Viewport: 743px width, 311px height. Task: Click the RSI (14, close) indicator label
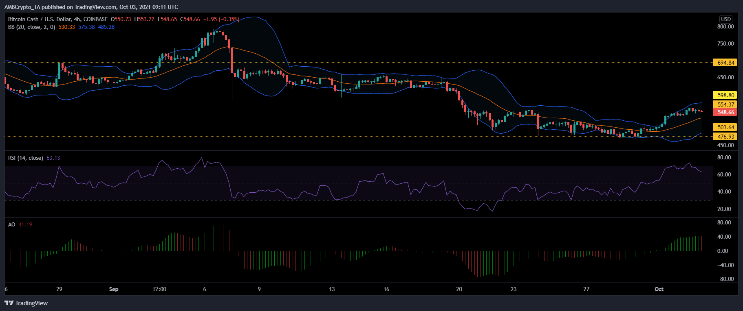tap(25, 158)
